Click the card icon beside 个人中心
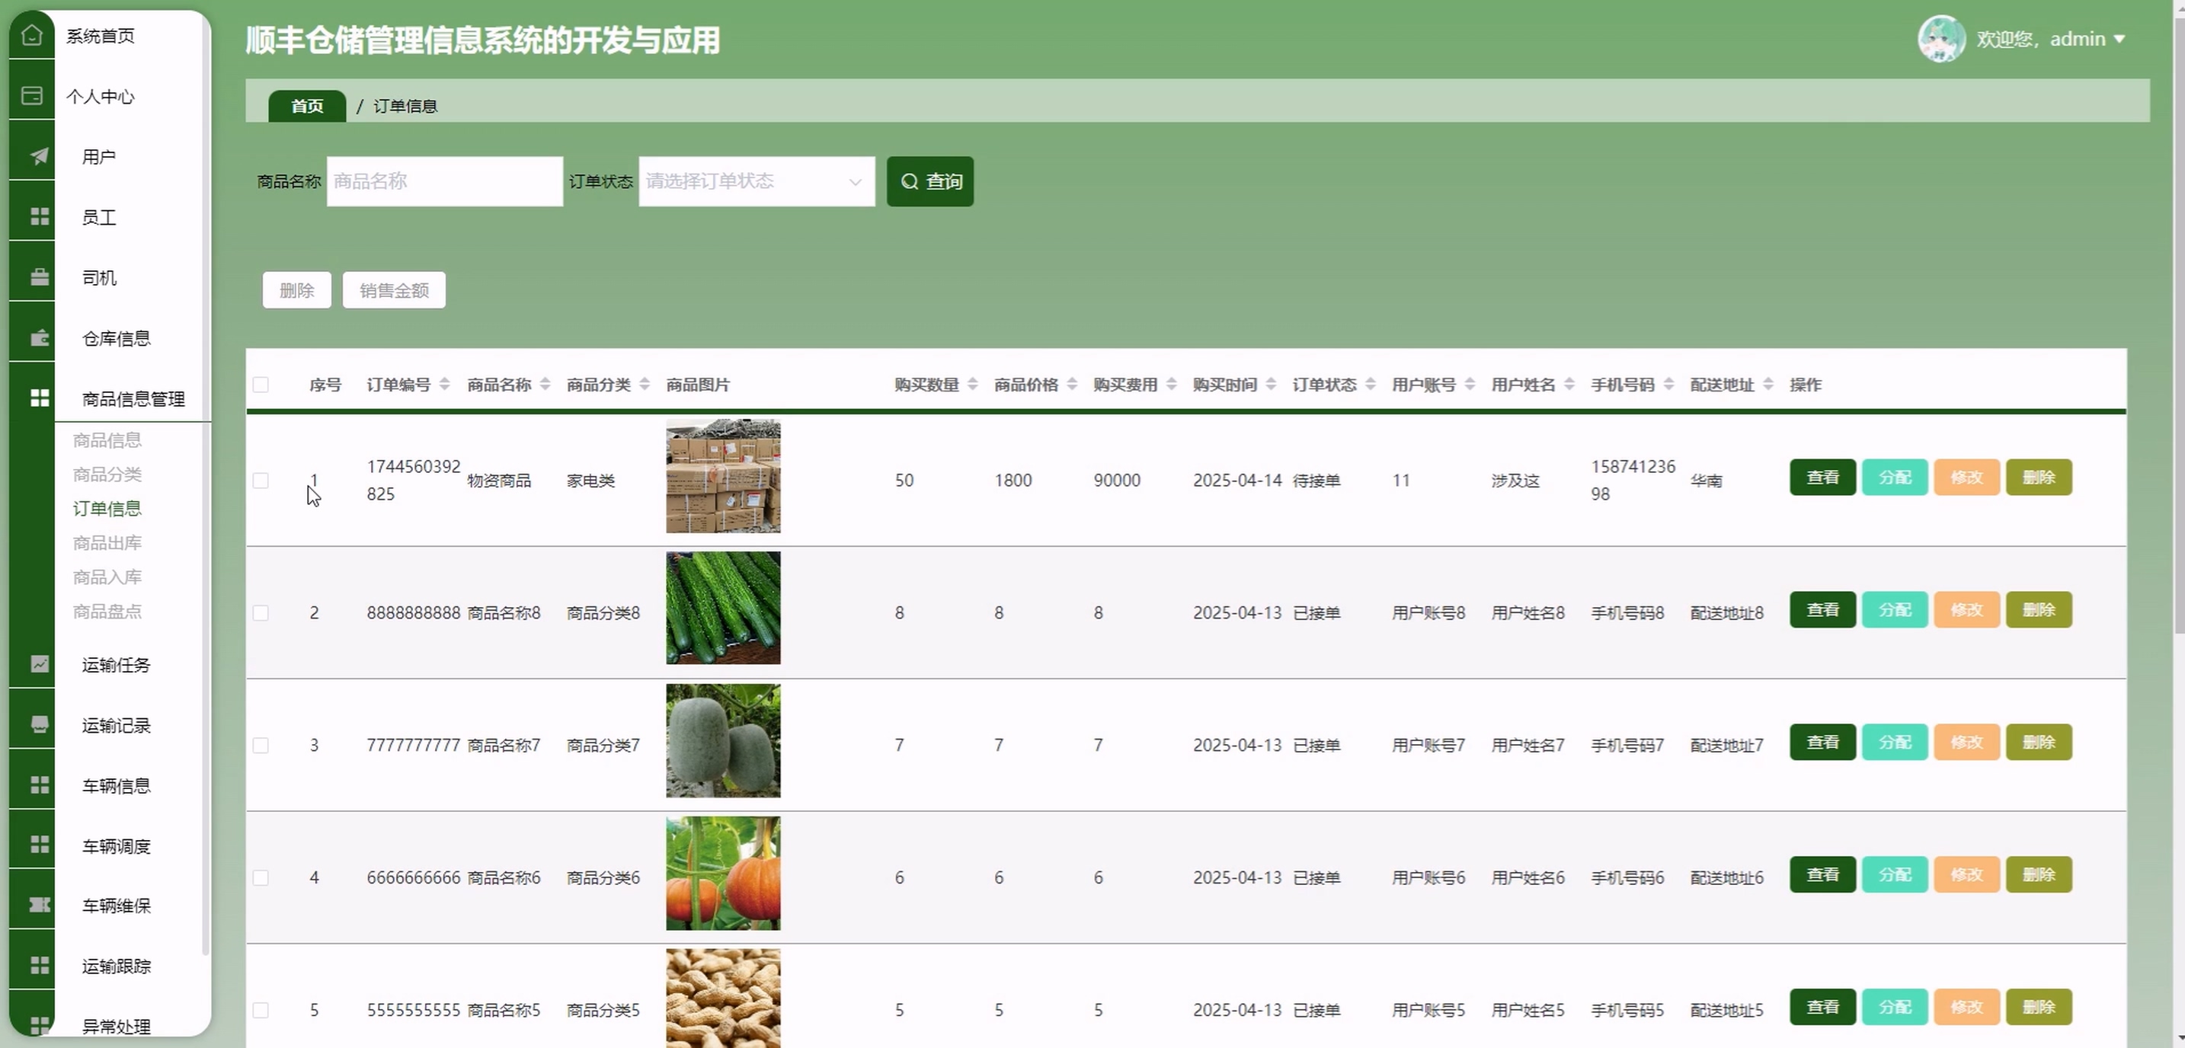 pyautogui.click(x=31, y=96)
